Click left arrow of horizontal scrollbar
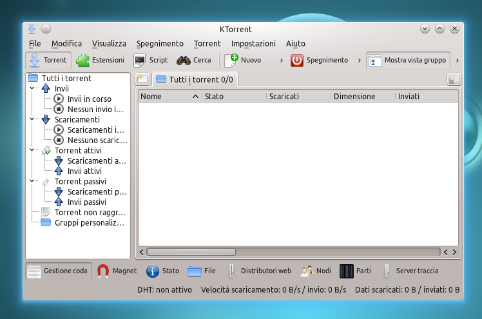Screen dimensions: 482x319 (141, 253)
